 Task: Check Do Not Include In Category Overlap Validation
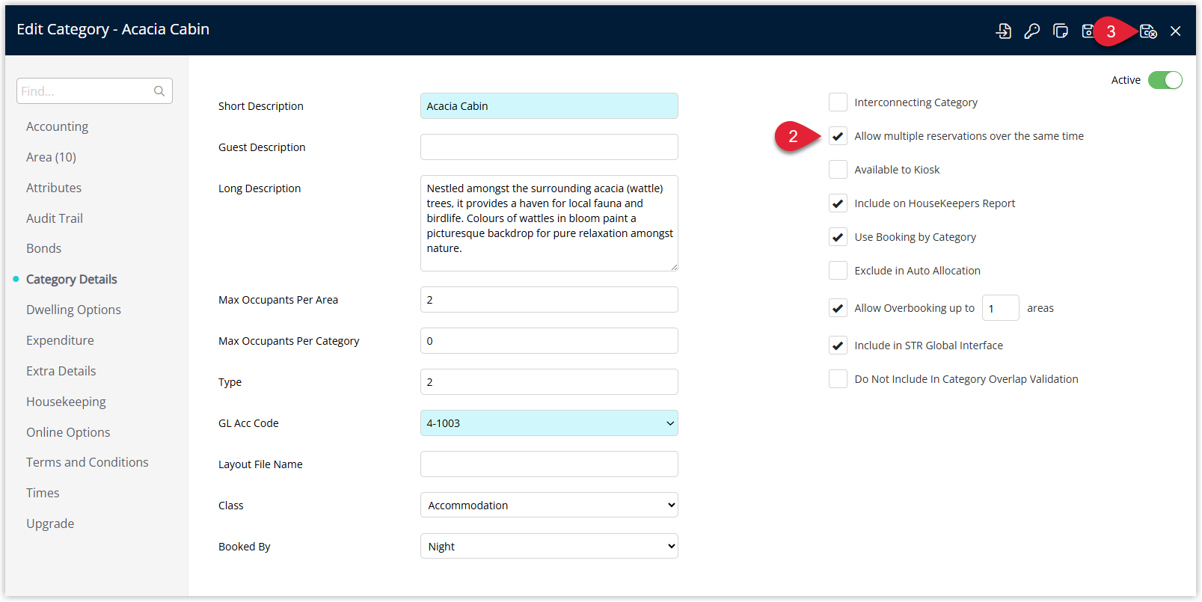coord(838,379)
